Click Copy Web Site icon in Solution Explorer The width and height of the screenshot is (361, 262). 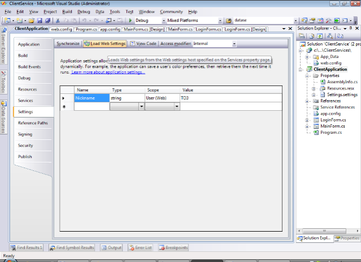click(340, 36)
